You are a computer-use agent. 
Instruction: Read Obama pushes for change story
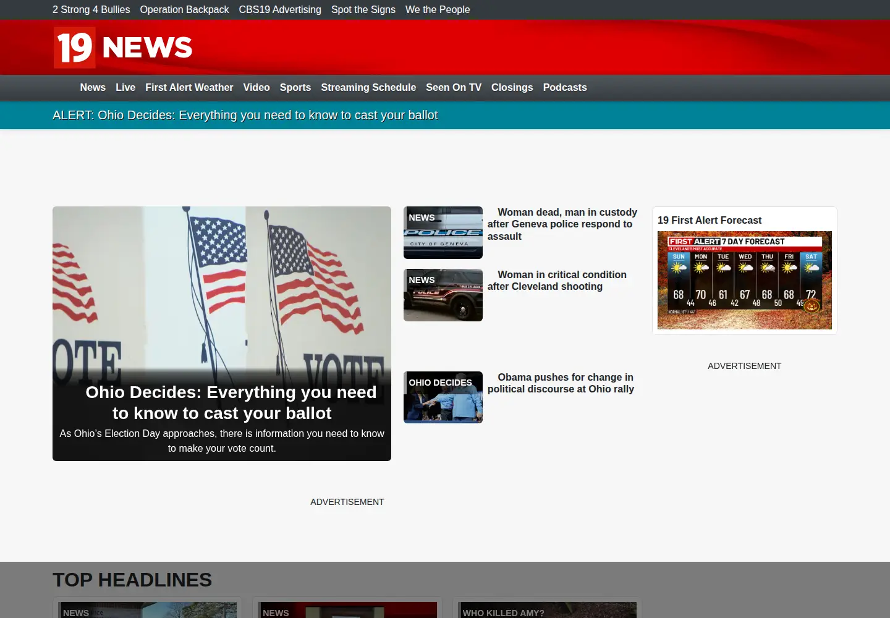point(561,383)
